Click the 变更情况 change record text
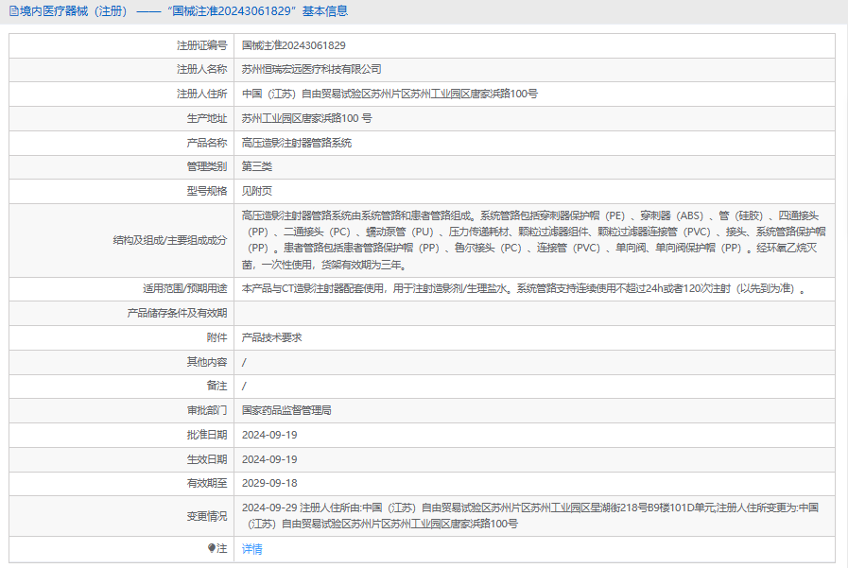 point(530,516)
